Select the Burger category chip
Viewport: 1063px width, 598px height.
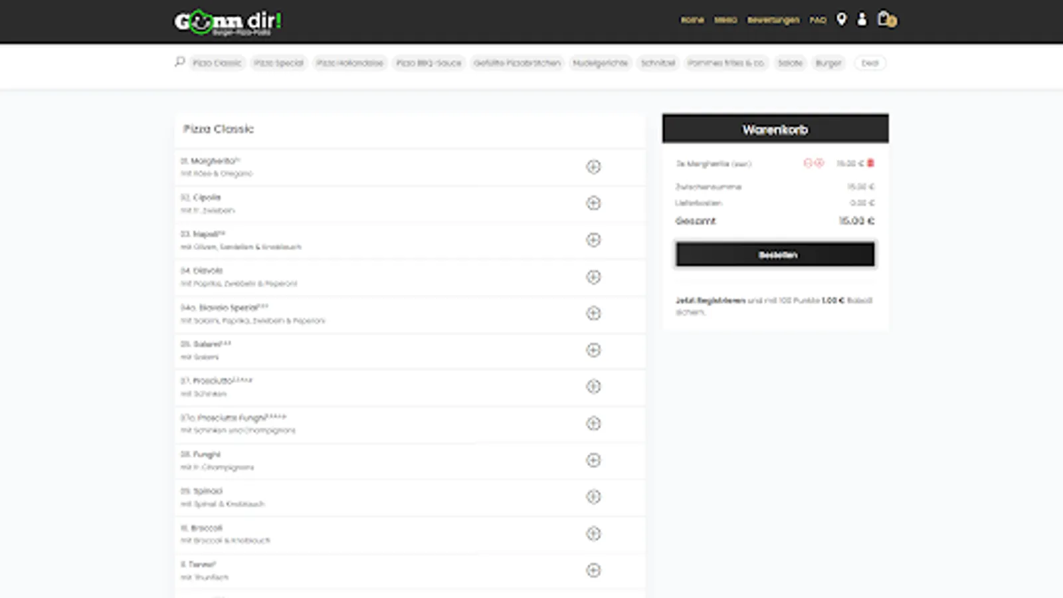point(828,63)
